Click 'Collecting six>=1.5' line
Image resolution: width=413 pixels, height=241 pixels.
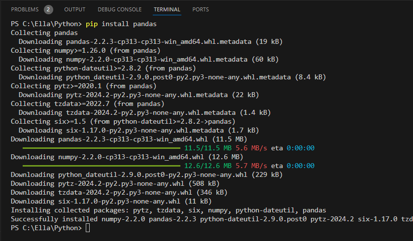123,121
